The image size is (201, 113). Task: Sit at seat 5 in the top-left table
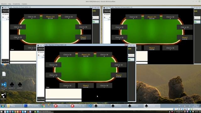(18, 27)
